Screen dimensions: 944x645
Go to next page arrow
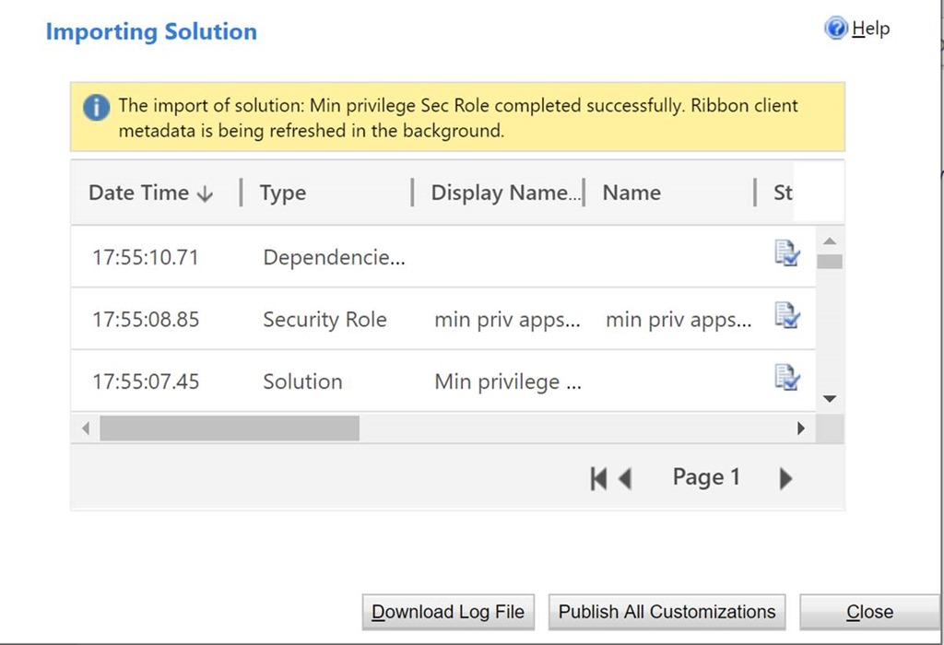pyautogui.click(x=785, y=478)
